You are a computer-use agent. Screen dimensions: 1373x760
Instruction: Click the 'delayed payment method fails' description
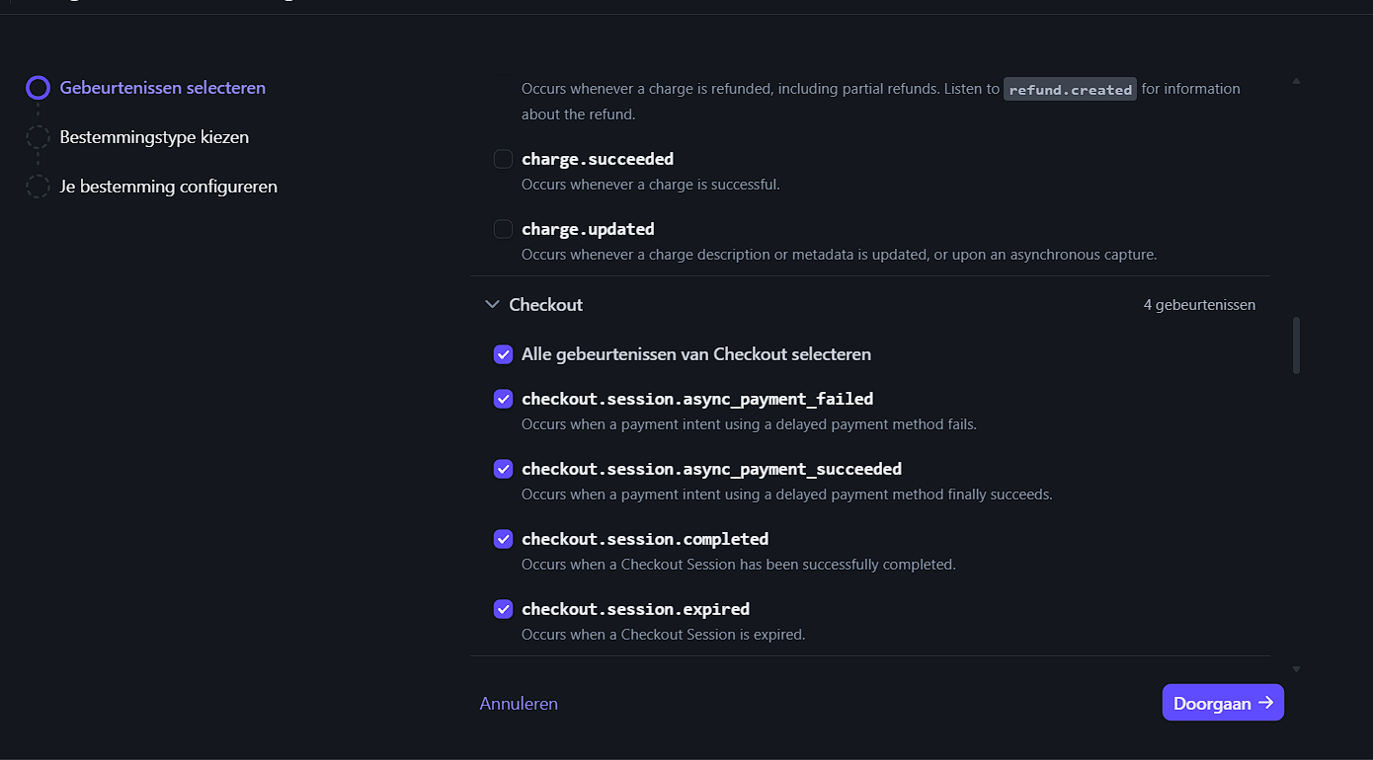[749, 424]
